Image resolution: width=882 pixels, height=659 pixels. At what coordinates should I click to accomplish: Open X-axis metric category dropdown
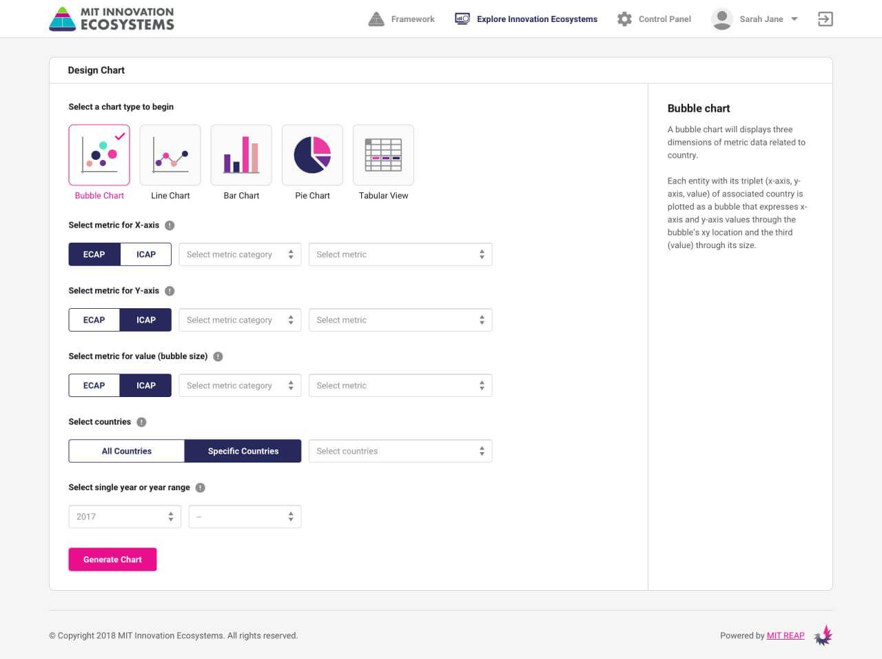click(x=240, y=254)
